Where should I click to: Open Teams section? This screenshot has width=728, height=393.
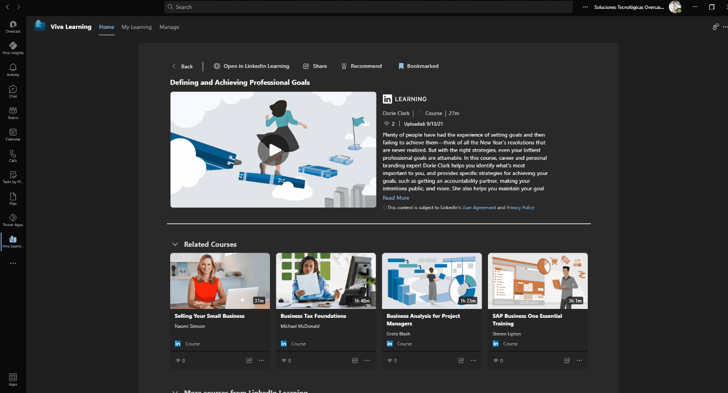tap(13, 113)
